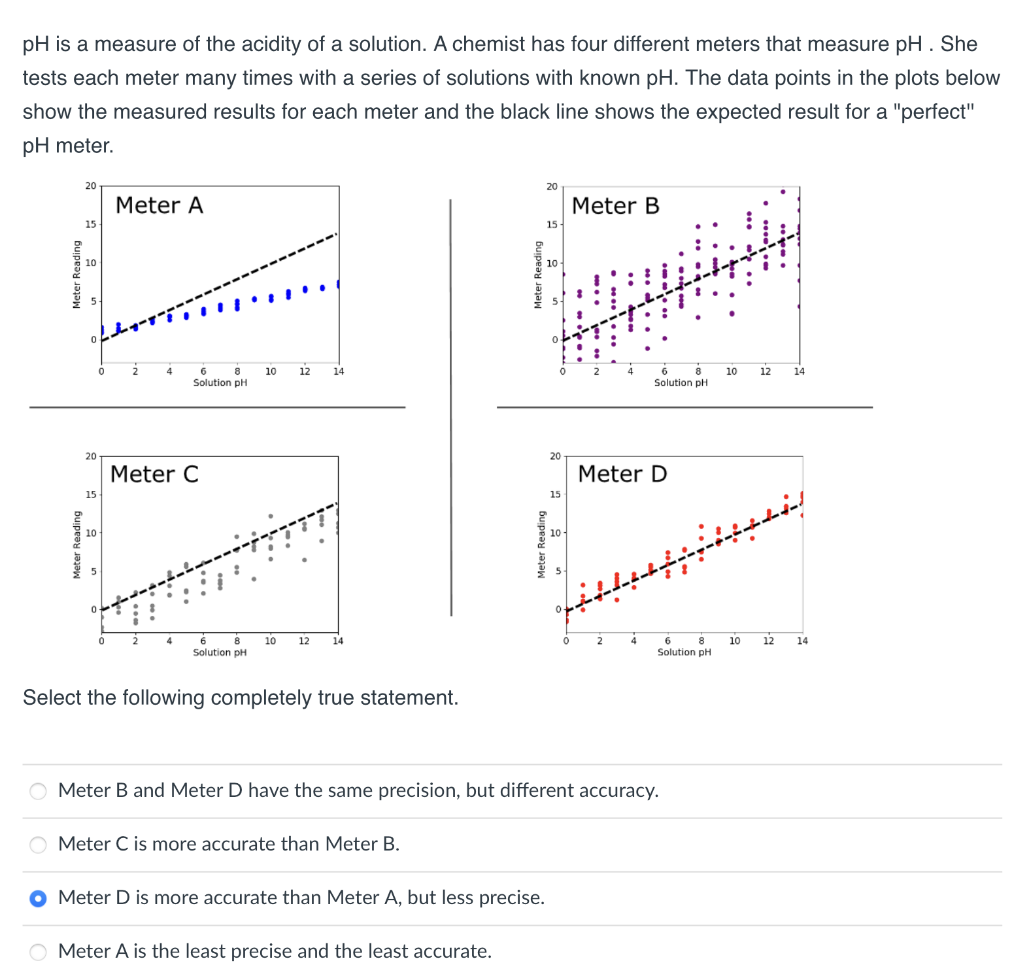
Task: Click 'Select the following completely true statement'
Action: pyautogui.click(x=241, y=698)
